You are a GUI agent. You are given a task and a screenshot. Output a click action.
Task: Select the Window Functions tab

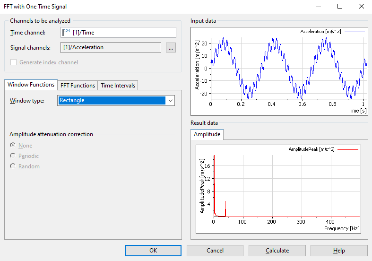31,85
